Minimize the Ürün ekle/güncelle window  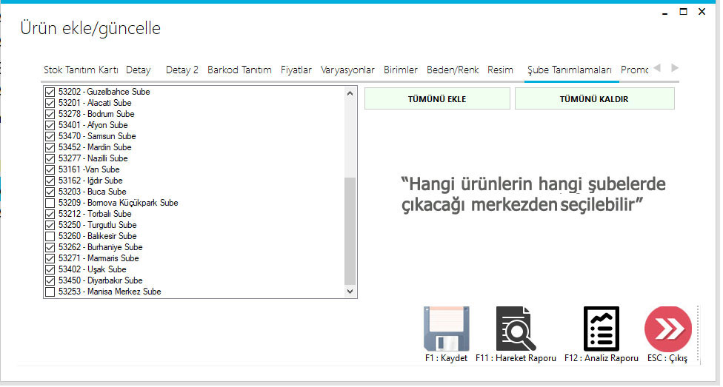click(665, 13)
